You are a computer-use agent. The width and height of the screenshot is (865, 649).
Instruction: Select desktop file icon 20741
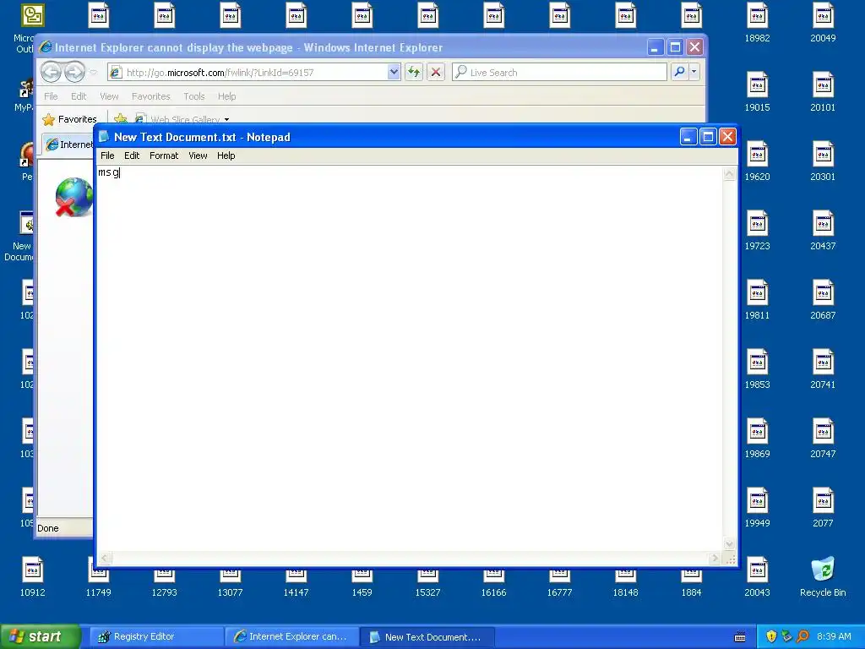823,369
